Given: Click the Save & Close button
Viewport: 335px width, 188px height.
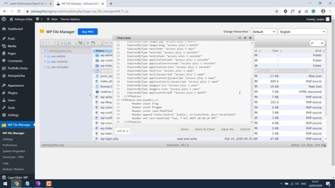Looking at the screenshot, I should (205, 129).
